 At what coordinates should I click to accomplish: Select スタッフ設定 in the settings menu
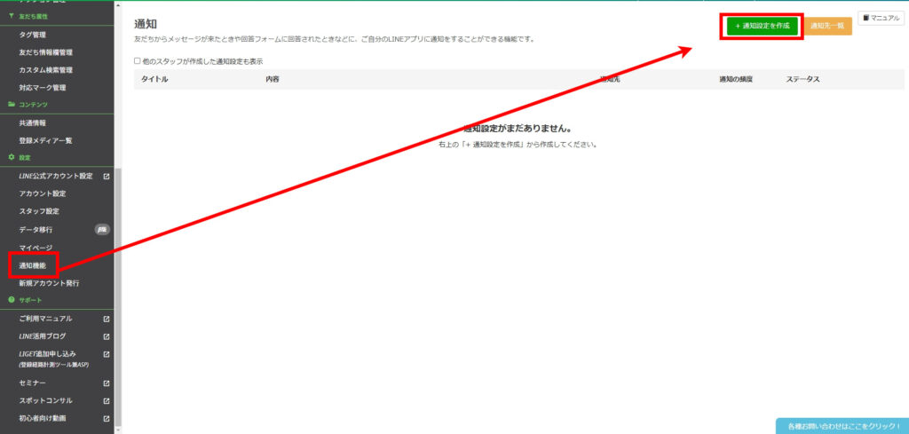tap(39, 211)
